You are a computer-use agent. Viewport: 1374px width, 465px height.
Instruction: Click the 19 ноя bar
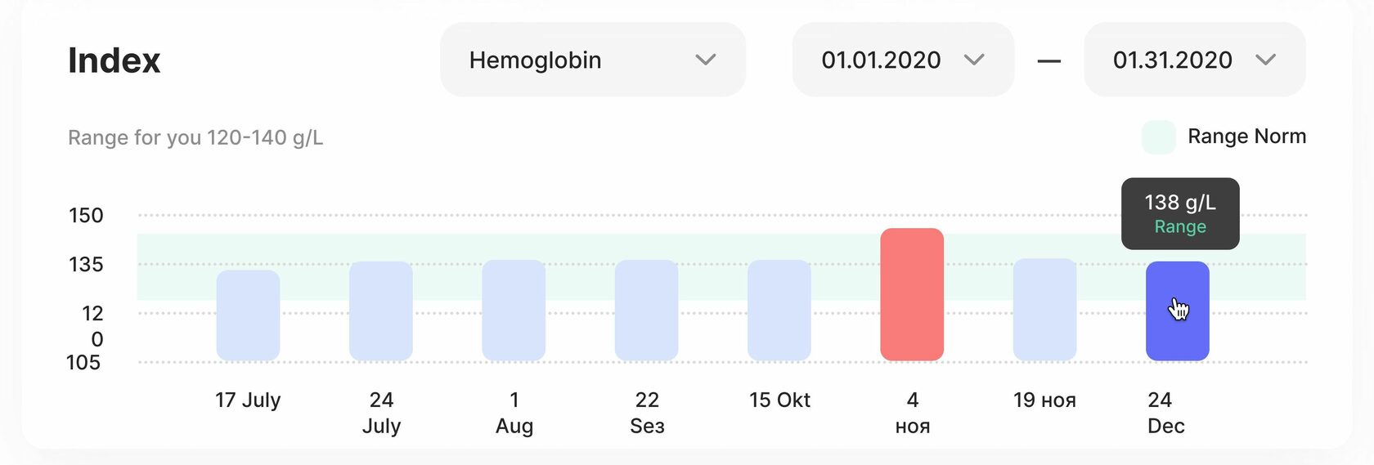1044,309
